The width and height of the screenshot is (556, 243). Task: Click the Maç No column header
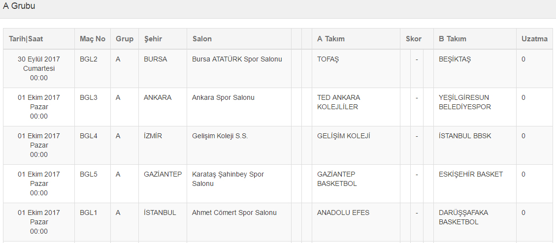point(93,39)
